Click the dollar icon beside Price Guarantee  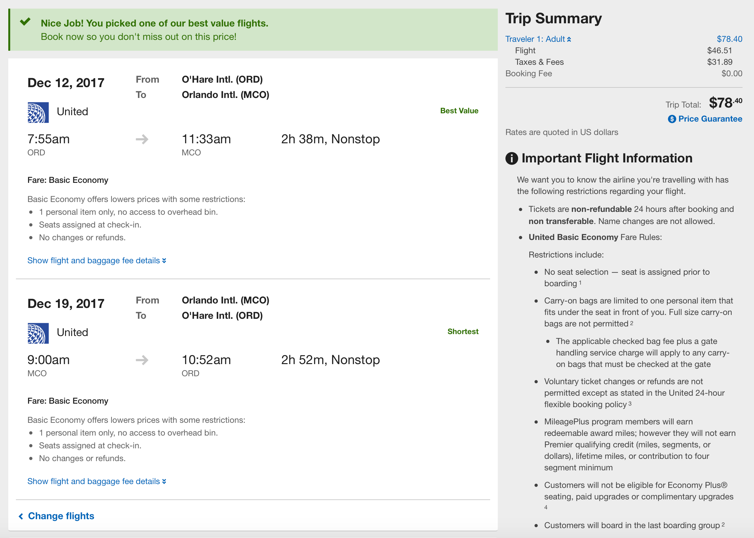(x=671, y=119)
